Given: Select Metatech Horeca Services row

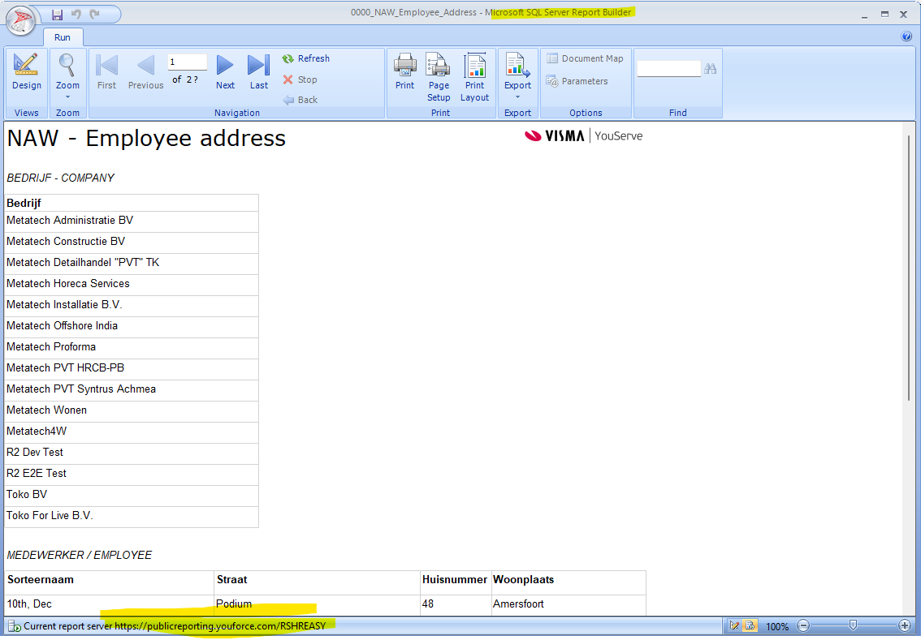Looking at the screenshot, I should pos(132,284).
